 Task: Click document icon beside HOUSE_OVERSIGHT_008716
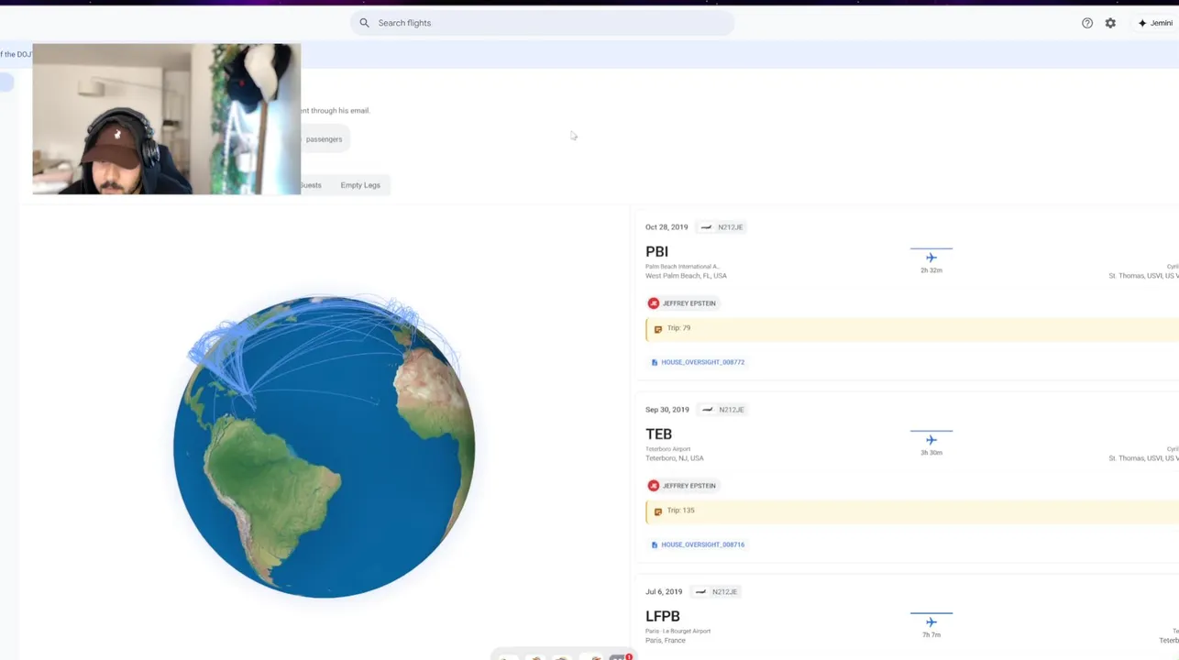(x=655, y=544)
